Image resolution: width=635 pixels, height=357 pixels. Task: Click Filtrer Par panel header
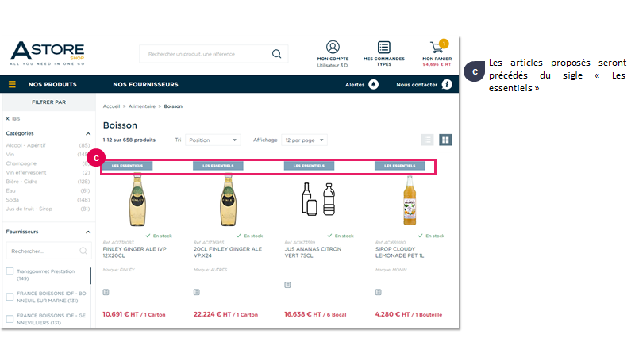click(49, 102)
